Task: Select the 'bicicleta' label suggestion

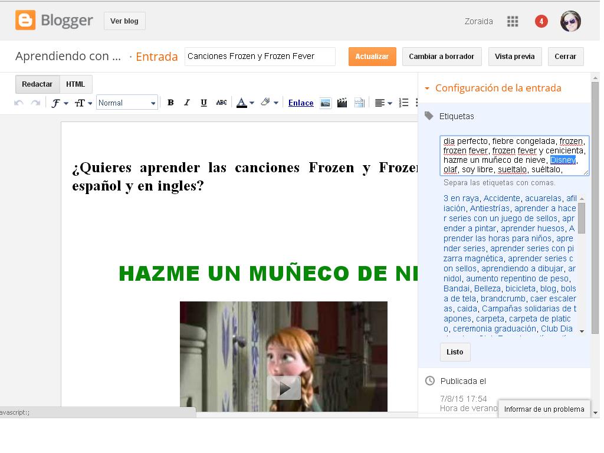Action: 520,288
